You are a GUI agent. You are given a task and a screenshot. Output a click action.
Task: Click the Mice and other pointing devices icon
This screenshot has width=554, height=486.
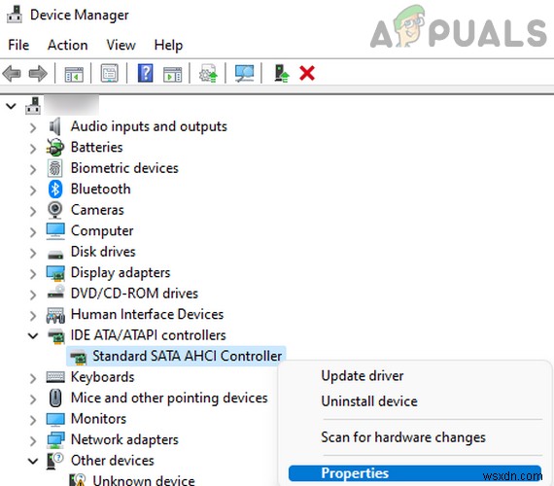point(55,398)
